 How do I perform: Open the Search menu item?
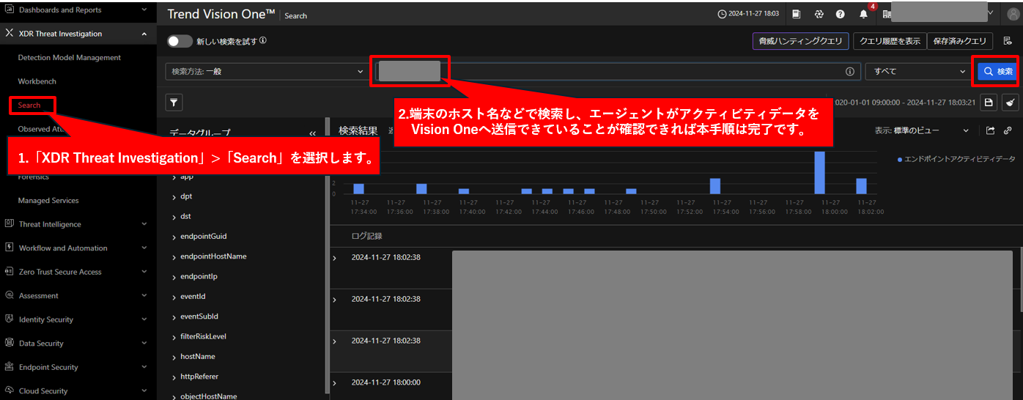29,105
